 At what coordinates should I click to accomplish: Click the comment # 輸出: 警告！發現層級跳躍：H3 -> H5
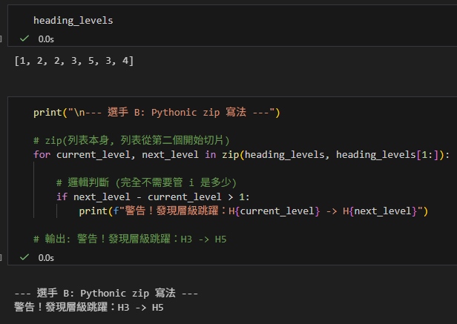(x=130, y=239)
